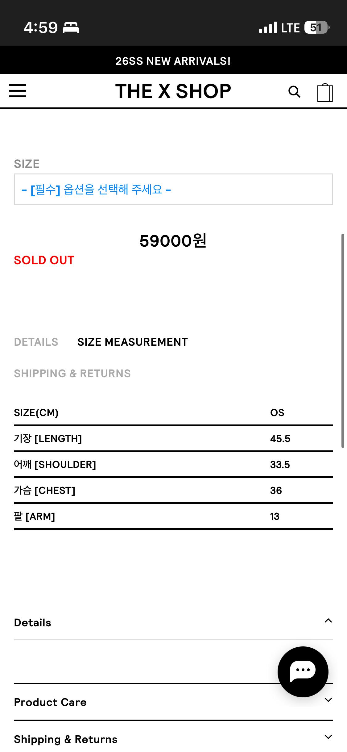Screen dimensions: 347x752
Task: Tap the SOLD OUT label
Action: coord(44,260)
